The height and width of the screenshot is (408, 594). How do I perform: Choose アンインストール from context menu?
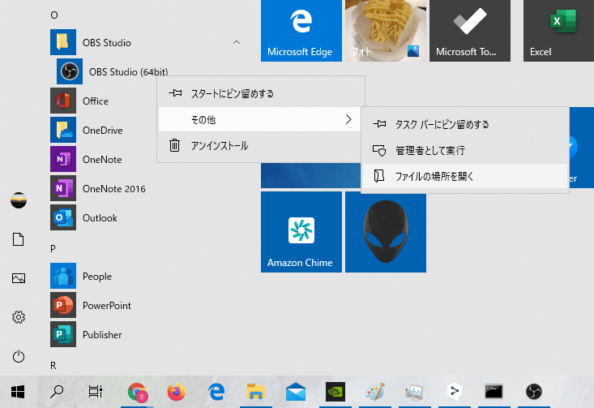[261, 146]
